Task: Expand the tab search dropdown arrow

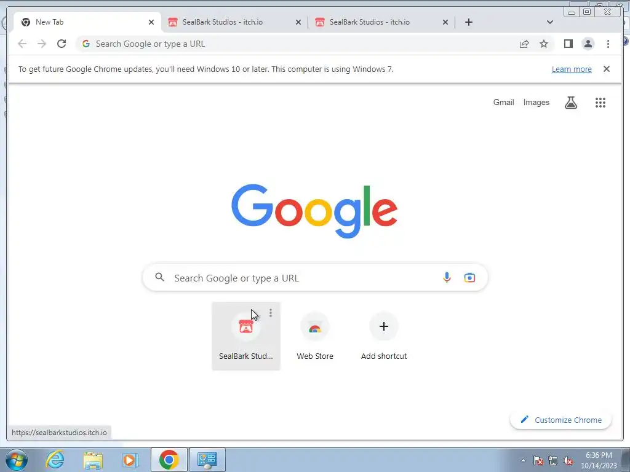Action: [549, 22]
